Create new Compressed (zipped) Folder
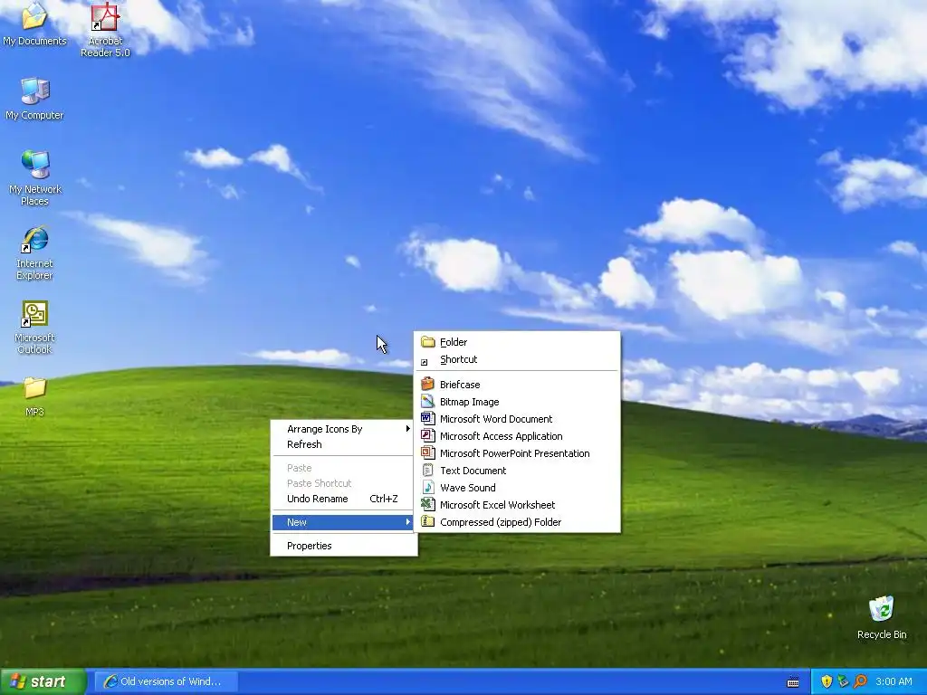 [x=517, y=522]
